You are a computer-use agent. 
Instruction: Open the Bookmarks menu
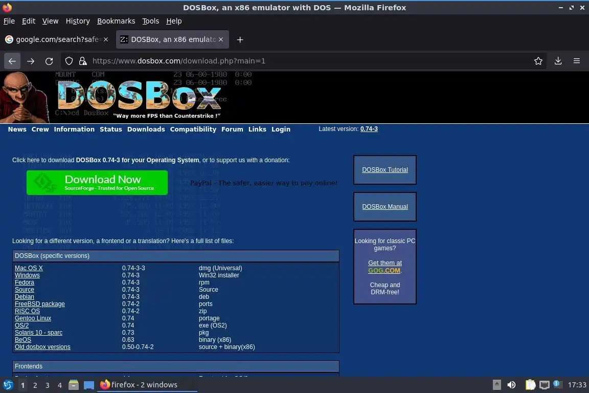(116, 21)
